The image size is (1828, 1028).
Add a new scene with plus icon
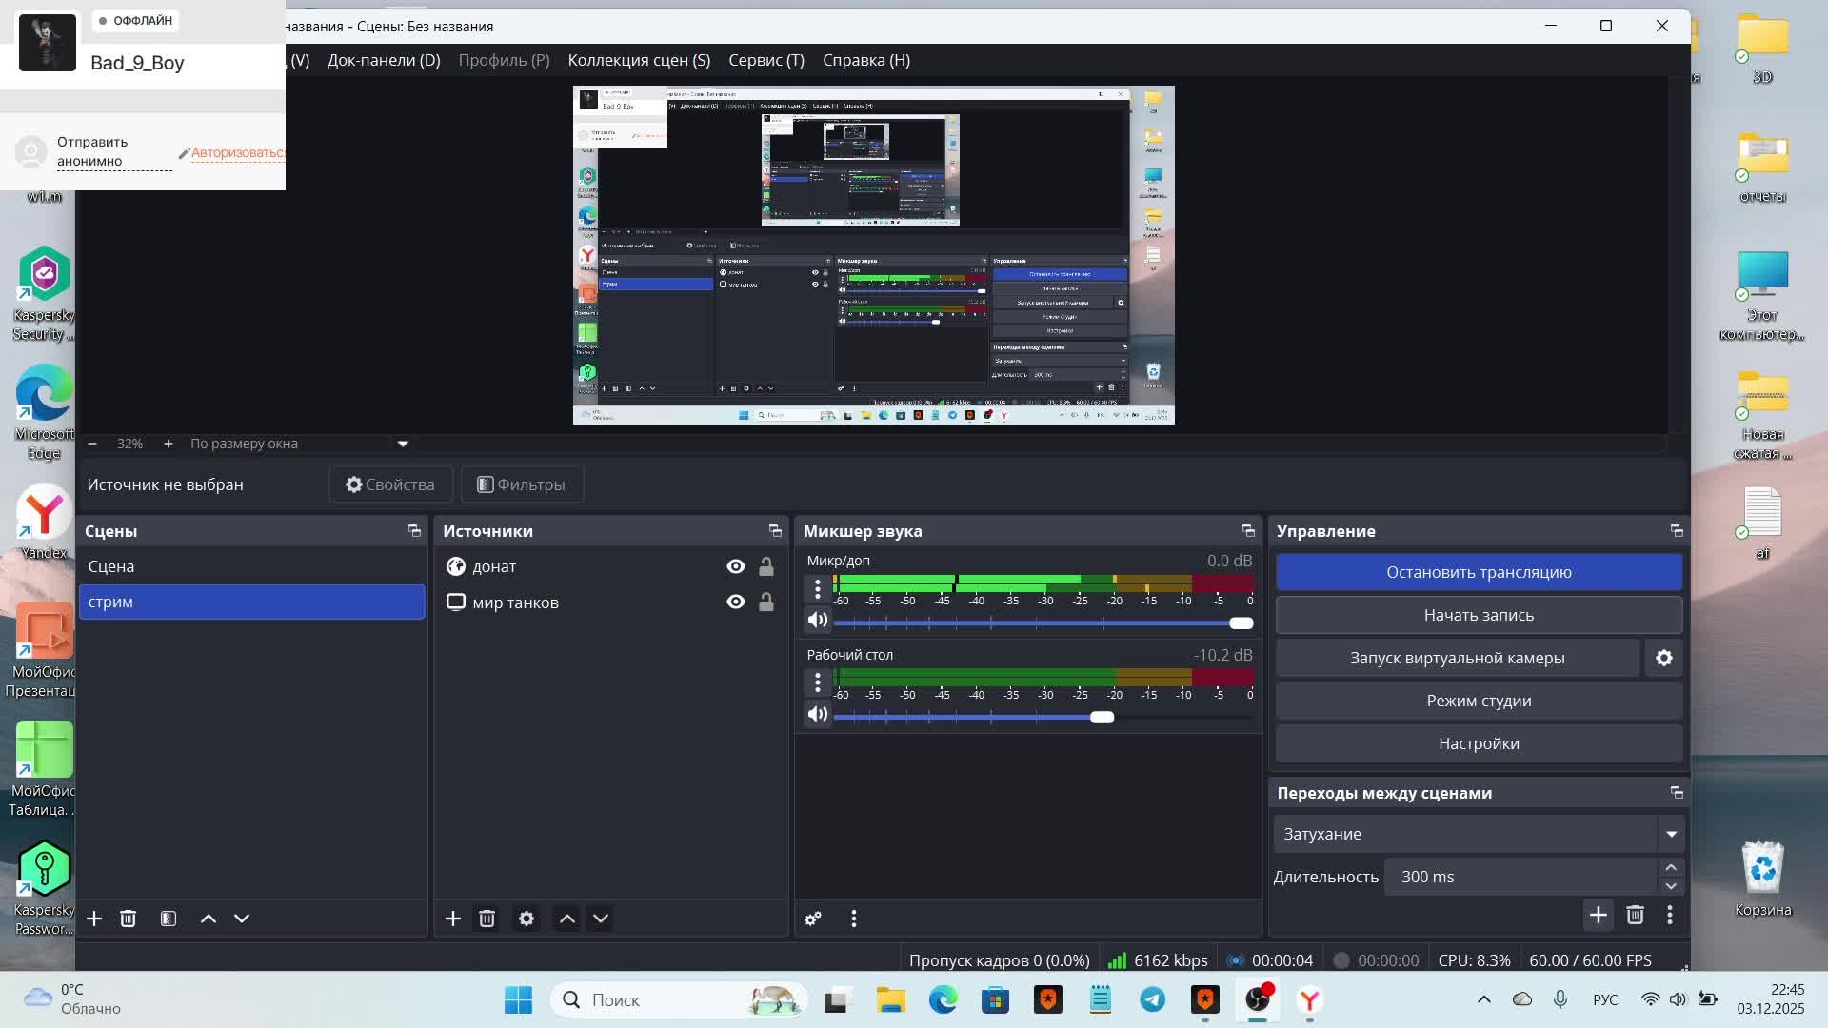coord(94,919)
